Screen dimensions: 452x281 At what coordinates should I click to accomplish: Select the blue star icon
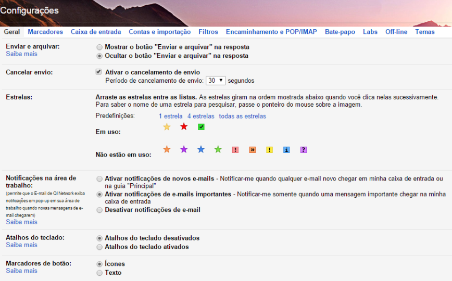coord(201,150)
